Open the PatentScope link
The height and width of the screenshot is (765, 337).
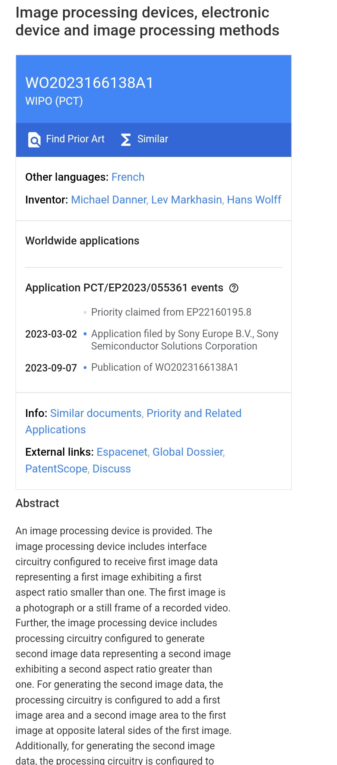click(x=56, y=469)
